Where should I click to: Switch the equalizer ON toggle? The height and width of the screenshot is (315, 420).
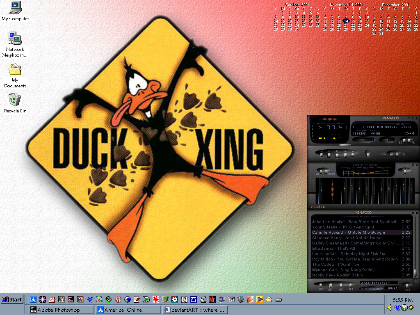pos(321,171)
